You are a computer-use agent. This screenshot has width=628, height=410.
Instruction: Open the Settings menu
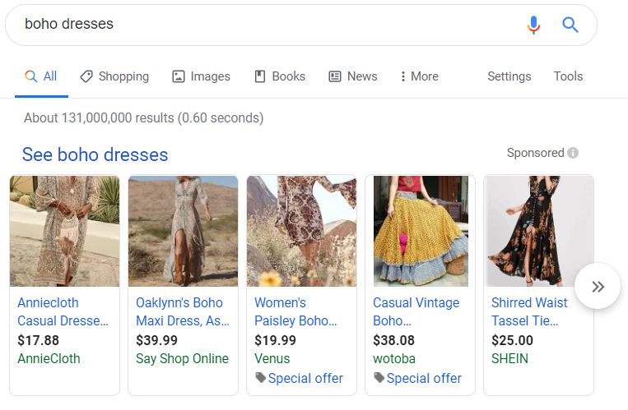509,76
